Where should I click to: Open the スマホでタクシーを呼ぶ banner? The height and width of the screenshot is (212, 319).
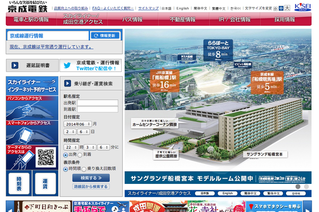pos(274,206)
